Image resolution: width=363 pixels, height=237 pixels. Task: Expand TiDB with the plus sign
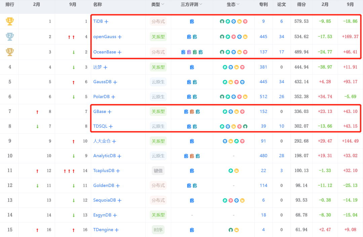point(106,22)
